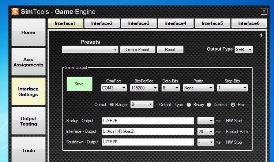This screenshot has width=274, height=162.
Task: Click the green Save button
Action: (79, 84)
